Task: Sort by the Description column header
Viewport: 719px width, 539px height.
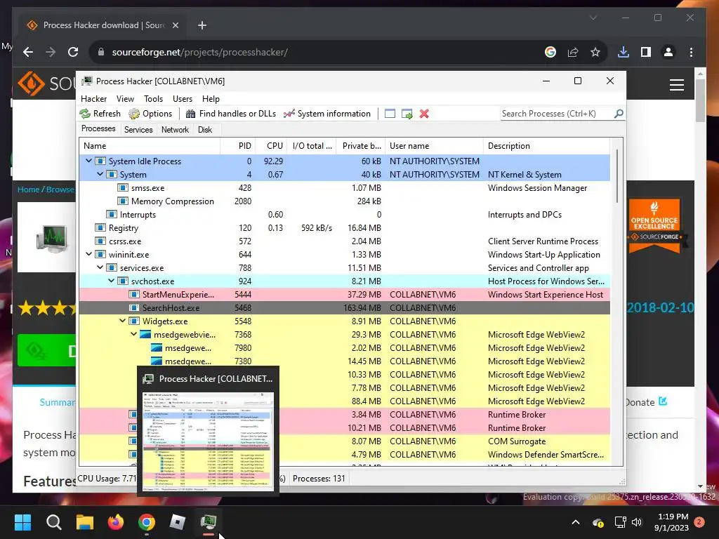Action: (546, 146)
